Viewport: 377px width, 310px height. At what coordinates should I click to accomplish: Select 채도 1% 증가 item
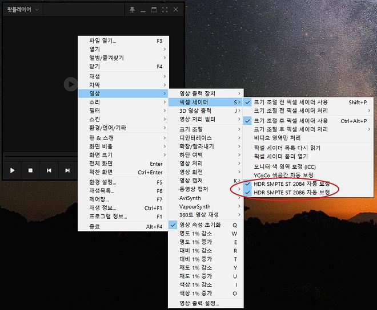[206, 276]
